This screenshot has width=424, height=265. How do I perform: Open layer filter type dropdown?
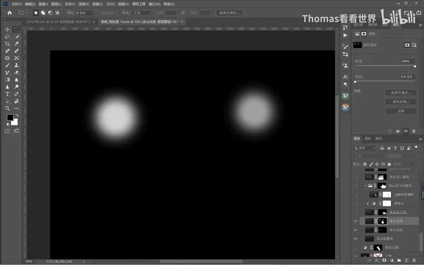pos(364,148)
